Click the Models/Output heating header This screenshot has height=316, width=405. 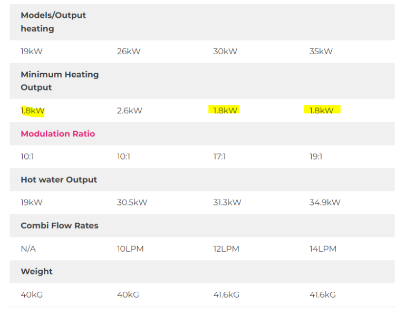pyautogui.click(x=53, y=22)
